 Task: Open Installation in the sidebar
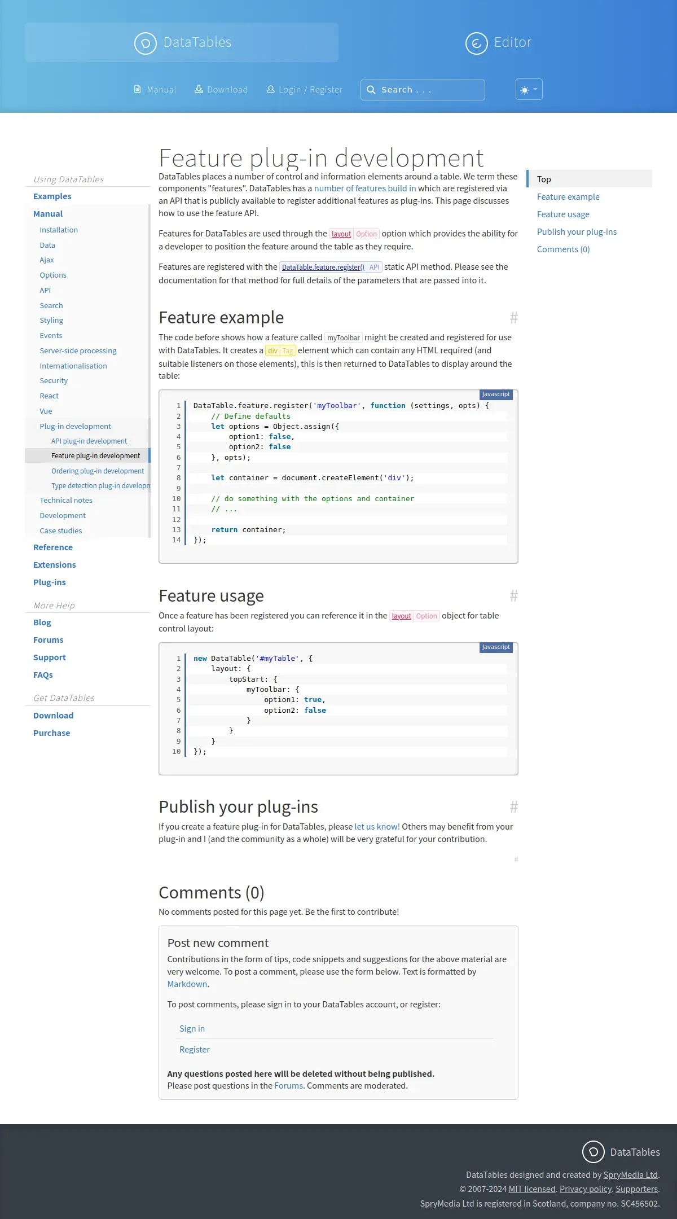[x=59, y=230]
